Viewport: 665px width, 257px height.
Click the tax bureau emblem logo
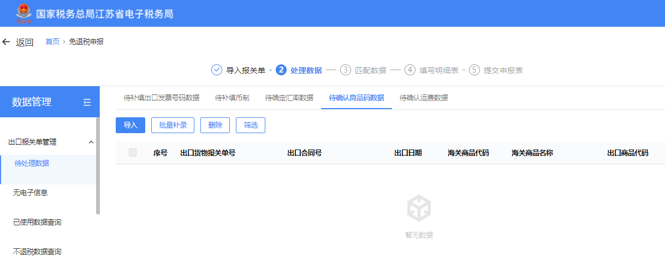[24, 13]
